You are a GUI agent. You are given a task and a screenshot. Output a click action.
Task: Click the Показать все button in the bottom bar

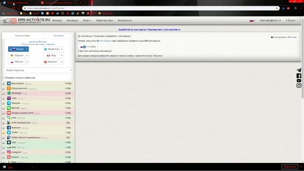[290, 167]
